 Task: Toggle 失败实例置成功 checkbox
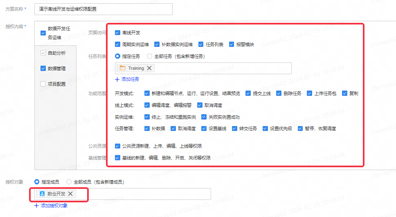pyautogui.click(x=204, y=117)
